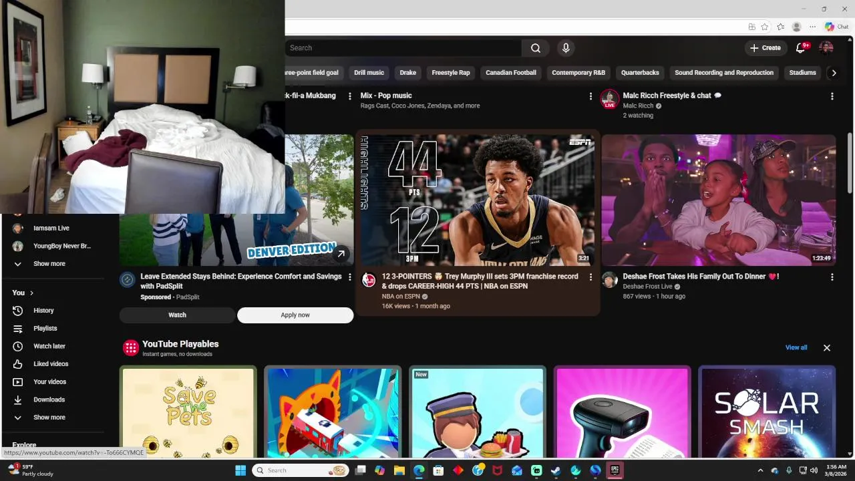This screenshot has height=481, width=855.
Task: Select the Drill music chip
Action: coord(369,73)
